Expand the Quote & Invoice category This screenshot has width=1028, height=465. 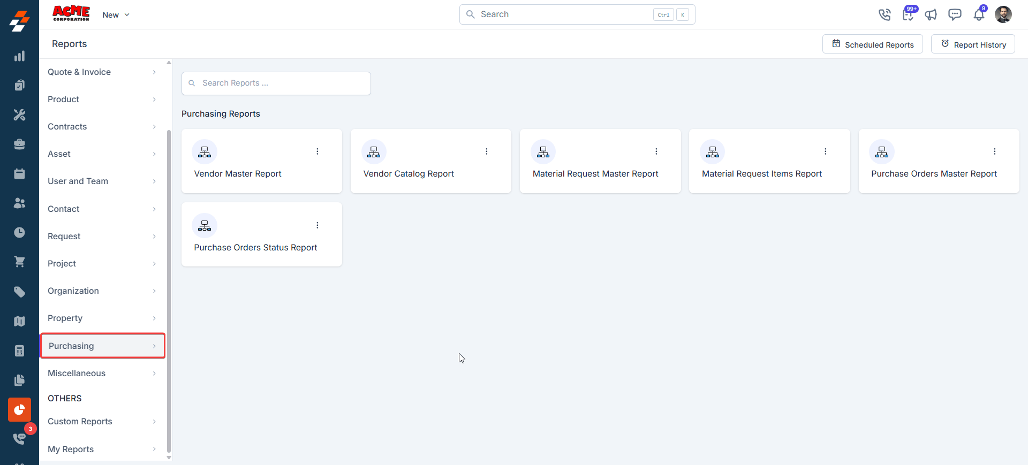pos(102,72)
